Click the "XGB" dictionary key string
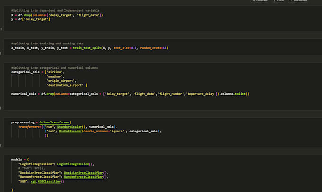 [x=23, y=181]
